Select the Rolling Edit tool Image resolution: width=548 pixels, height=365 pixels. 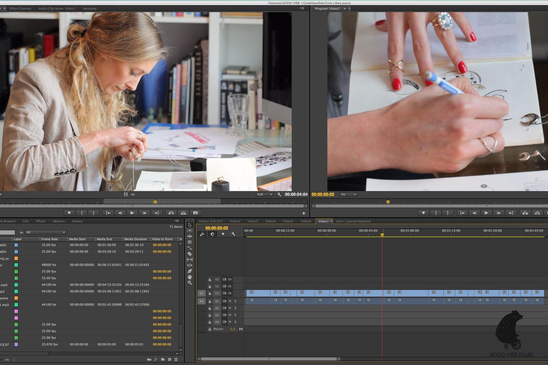point(190,242)
